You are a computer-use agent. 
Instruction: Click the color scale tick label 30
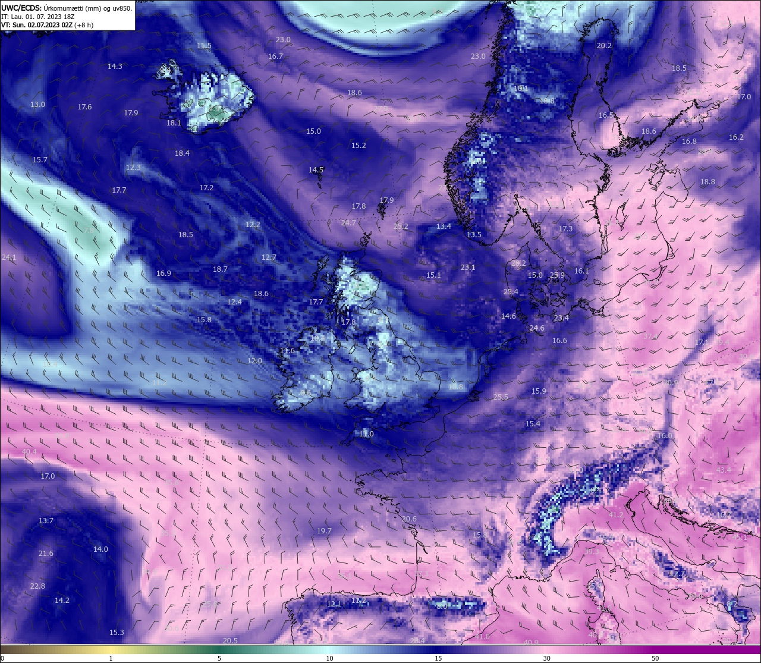click(x=546, y=658)
